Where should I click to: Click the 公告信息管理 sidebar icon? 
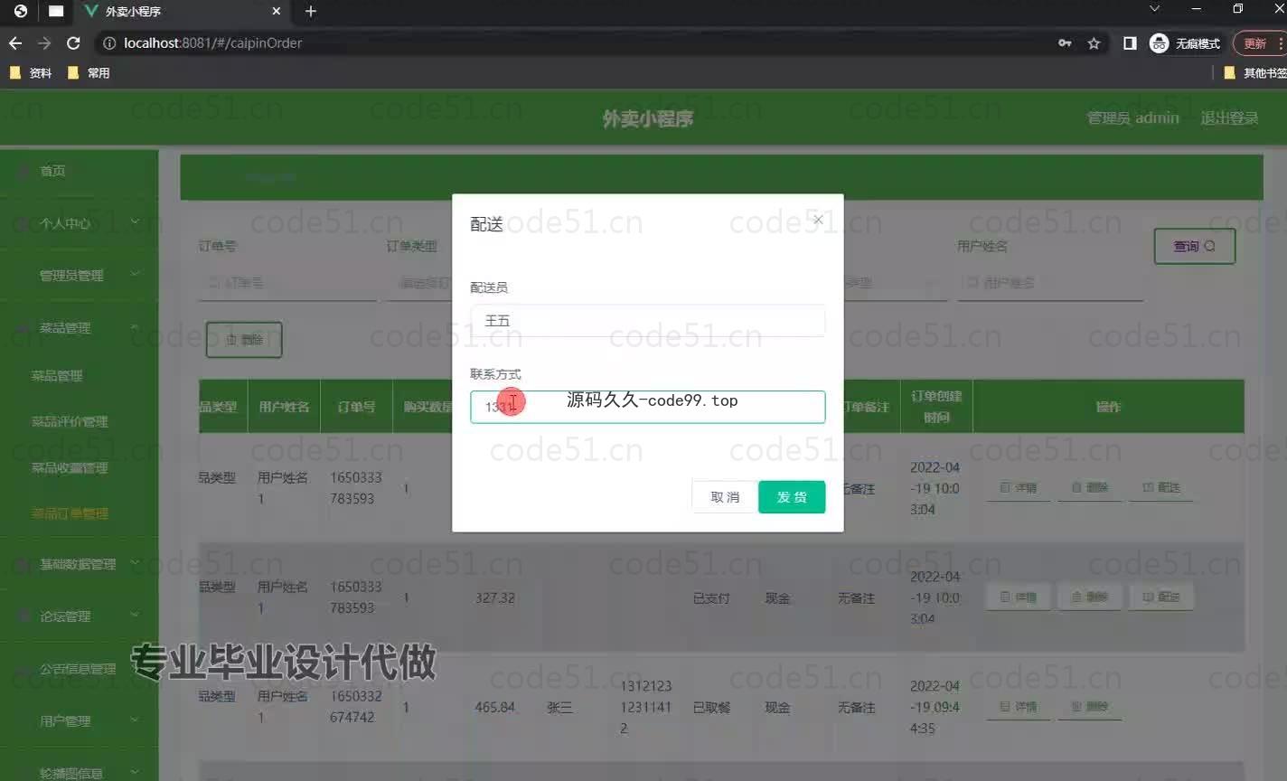(x=24, y=670)
